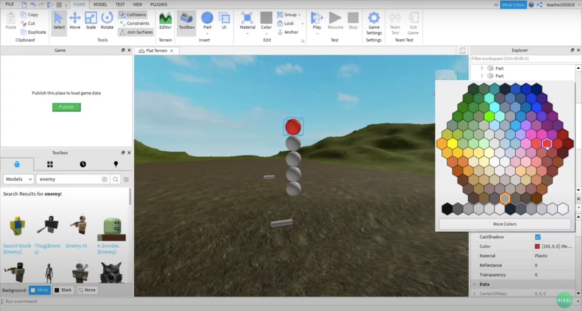
Task: Activate the Move tool
Action: (75, 21)
